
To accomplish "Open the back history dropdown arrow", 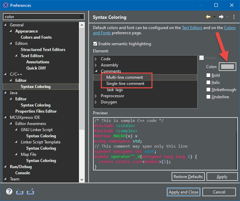I will pos(214,17).
